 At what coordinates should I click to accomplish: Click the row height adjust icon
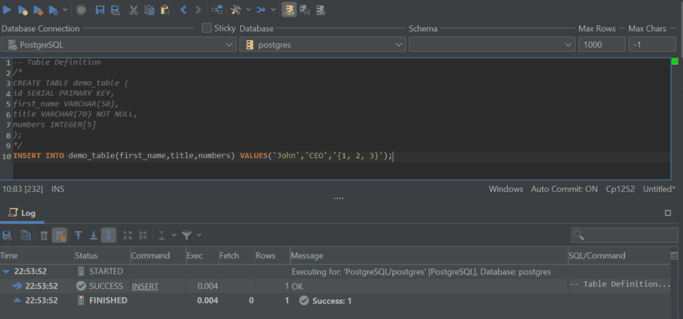click(x=161, y=236)
